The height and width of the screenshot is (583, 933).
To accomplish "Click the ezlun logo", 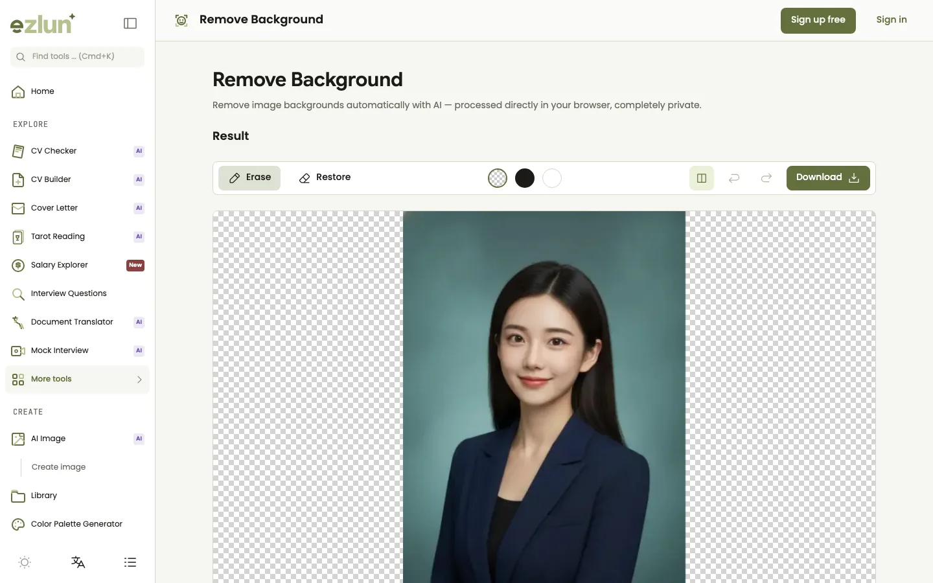I will [x=43, y=24].
